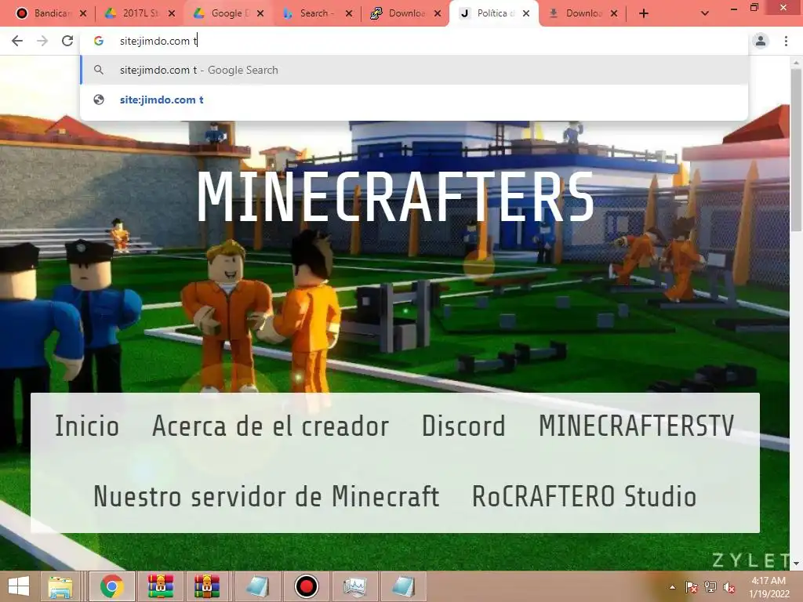Screen dimensions: 803x602
Task: Show hidden system tray icons
Action: coord(672,587)
